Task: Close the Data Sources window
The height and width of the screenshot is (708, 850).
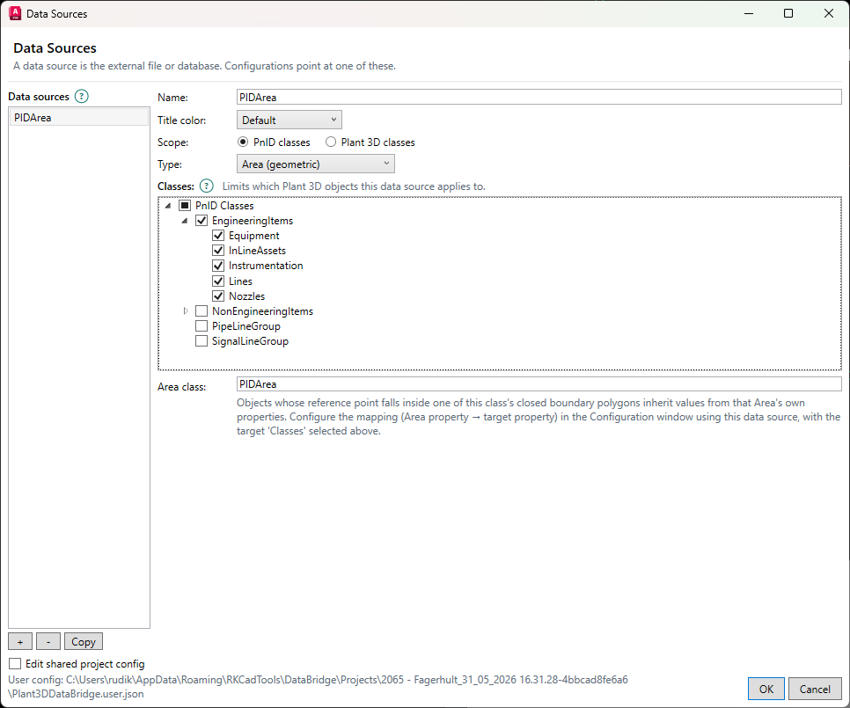Action: click(828, 13)
